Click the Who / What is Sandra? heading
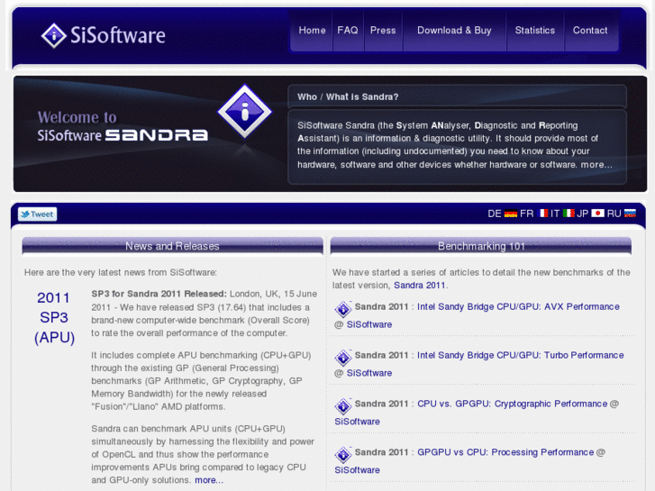 pyautogui.click(x=348, y=97)
